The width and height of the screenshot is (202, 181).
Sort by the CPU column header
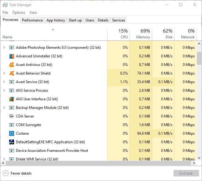(119, 34)
